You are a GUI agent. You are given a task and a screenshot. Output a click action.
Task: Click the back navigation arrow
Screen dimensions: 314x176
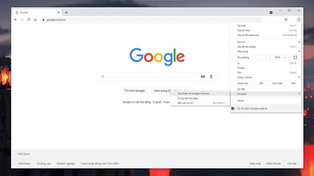(16, 20)
